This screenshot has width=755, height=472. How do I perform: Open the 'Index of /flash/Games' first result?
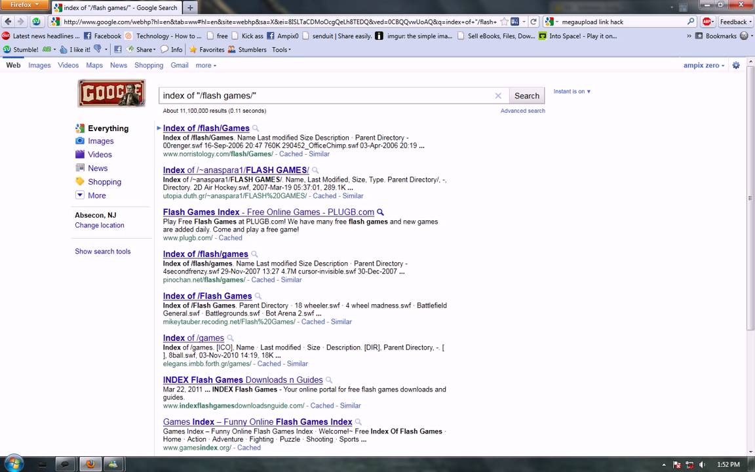pos(206,128)
